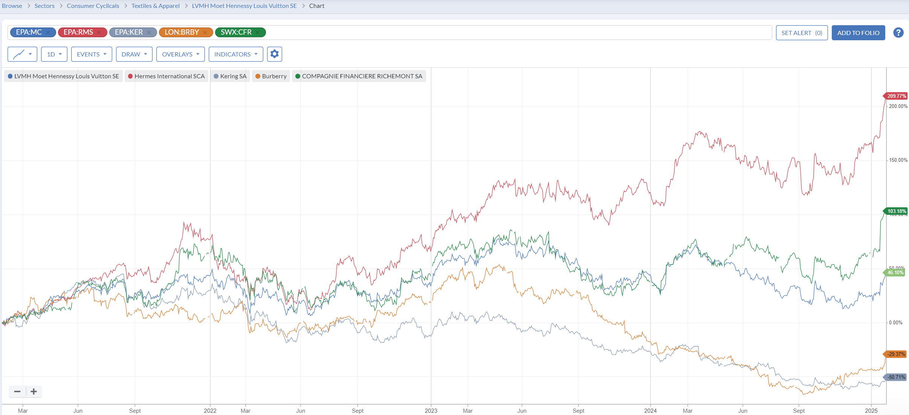Click the -29.37% Burberry value tag
The image size is (909, 415).
coord(895,354)
